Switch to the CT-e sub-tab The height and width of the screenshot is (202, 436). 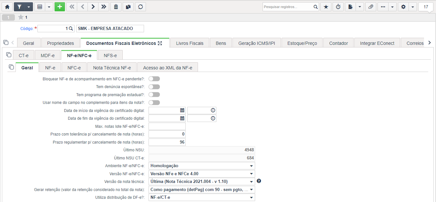[x=24, y=55]
